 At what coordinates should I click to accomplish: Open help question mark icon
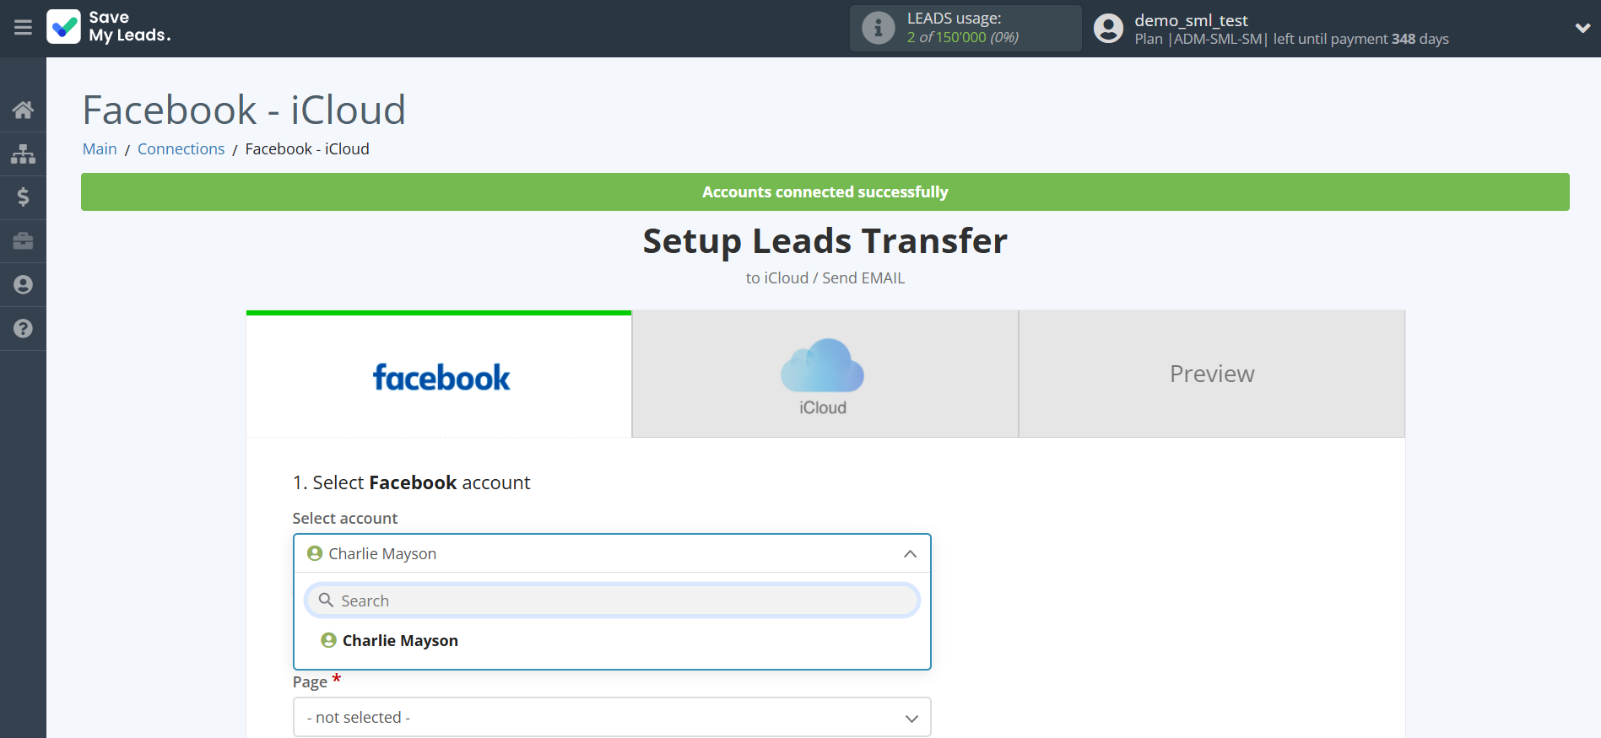coord(23,329)
